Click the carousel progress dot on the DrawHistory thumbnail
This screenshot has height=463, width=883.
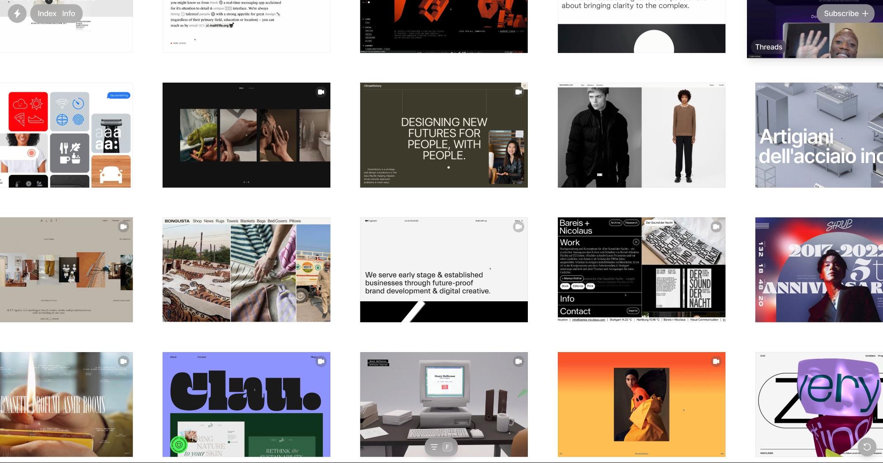(448, 167)
